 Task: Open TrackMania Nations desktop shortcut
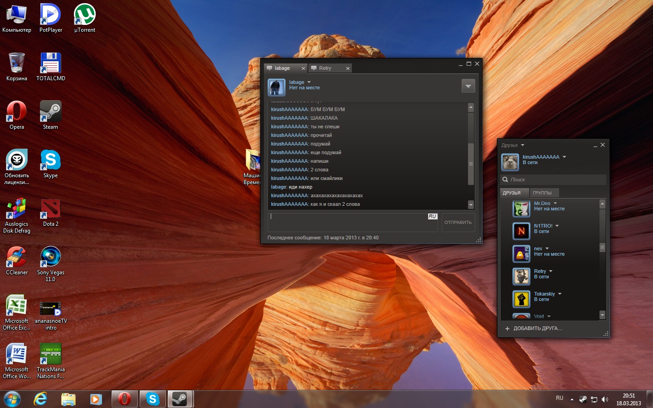[x=50, y=355]
